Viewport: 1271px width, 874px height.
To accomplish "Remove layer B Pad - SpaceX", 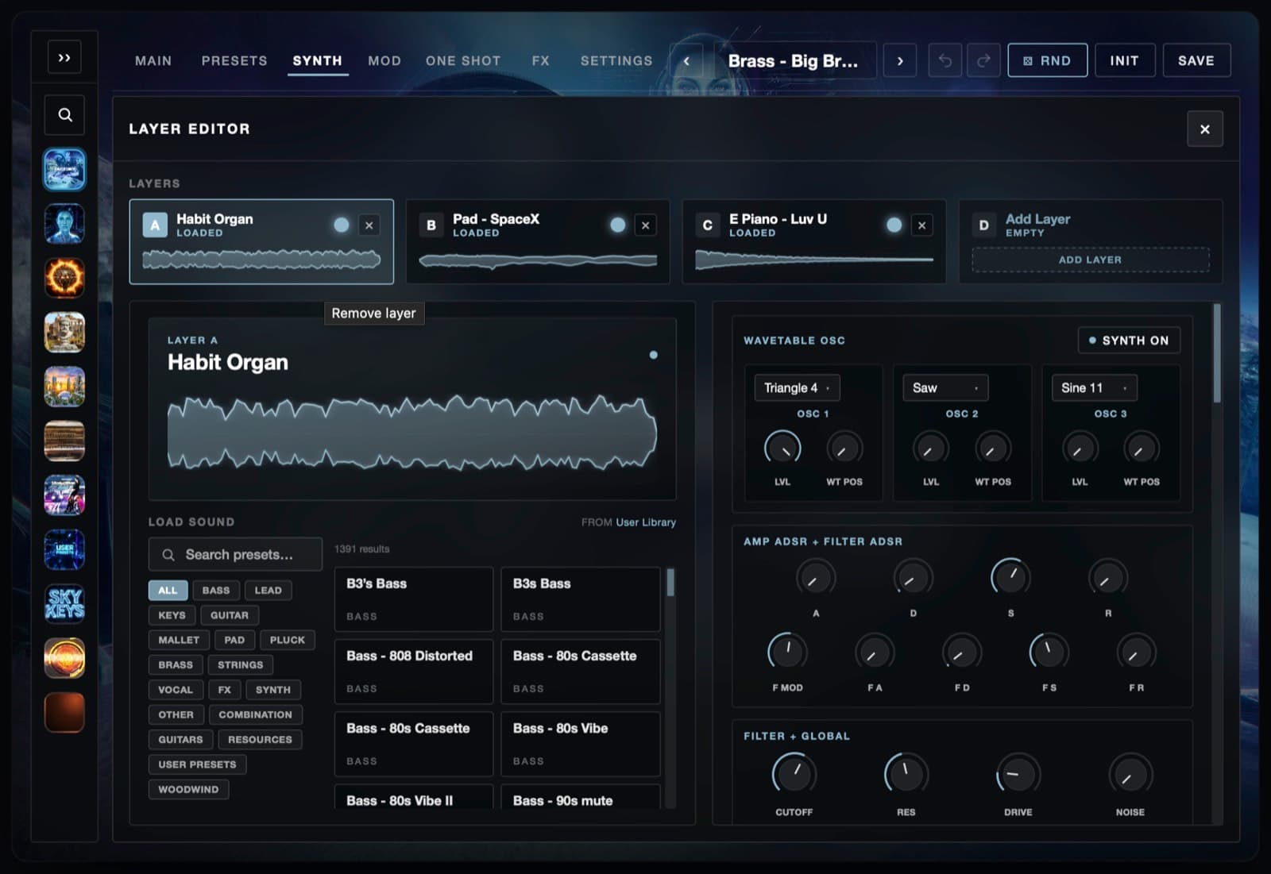I will click(646, 225).
